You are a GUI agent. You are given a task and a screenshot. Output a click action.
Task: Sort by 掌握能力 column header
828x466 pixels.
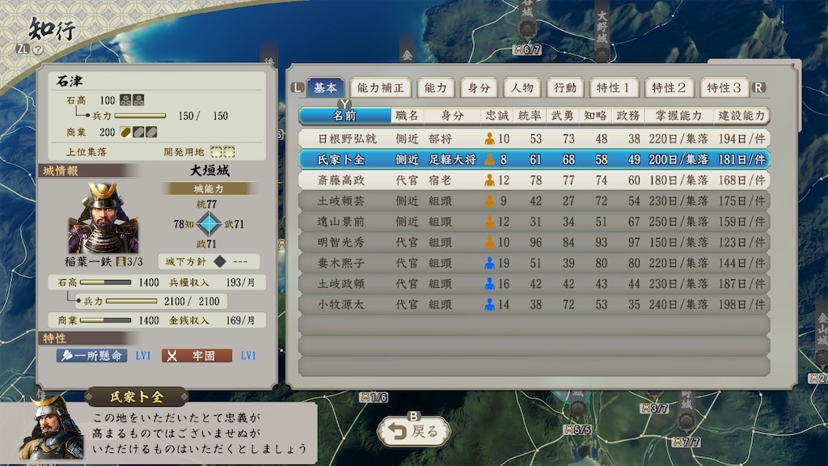678,116
